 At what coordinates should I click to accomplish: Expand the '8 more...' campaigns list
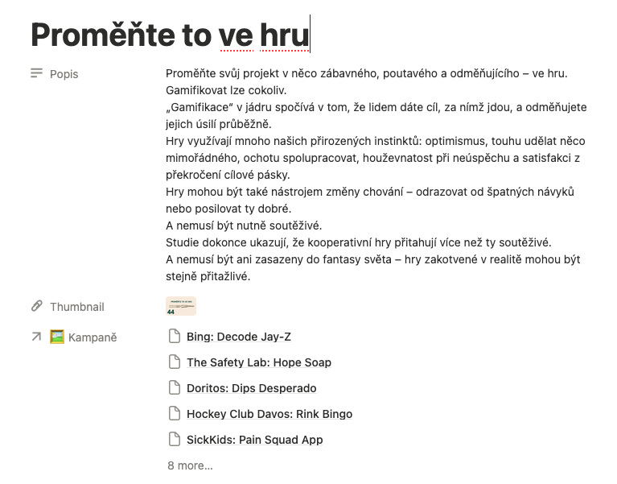[x=190, y=465]
